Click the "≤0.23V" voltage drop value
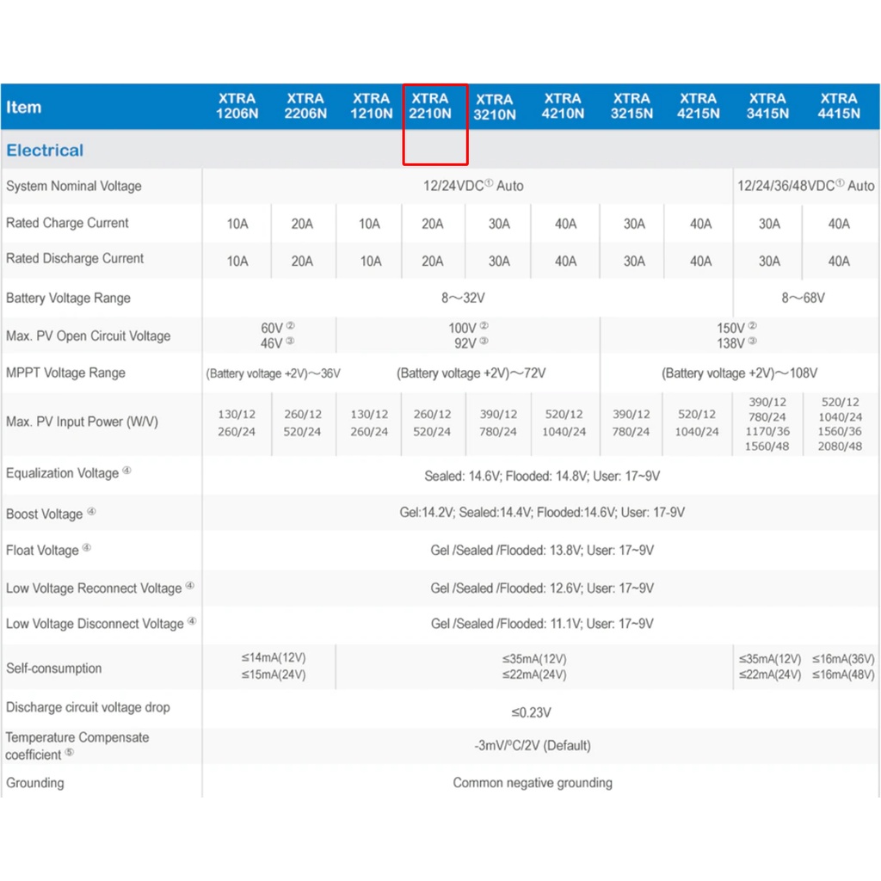 [531, 712]
